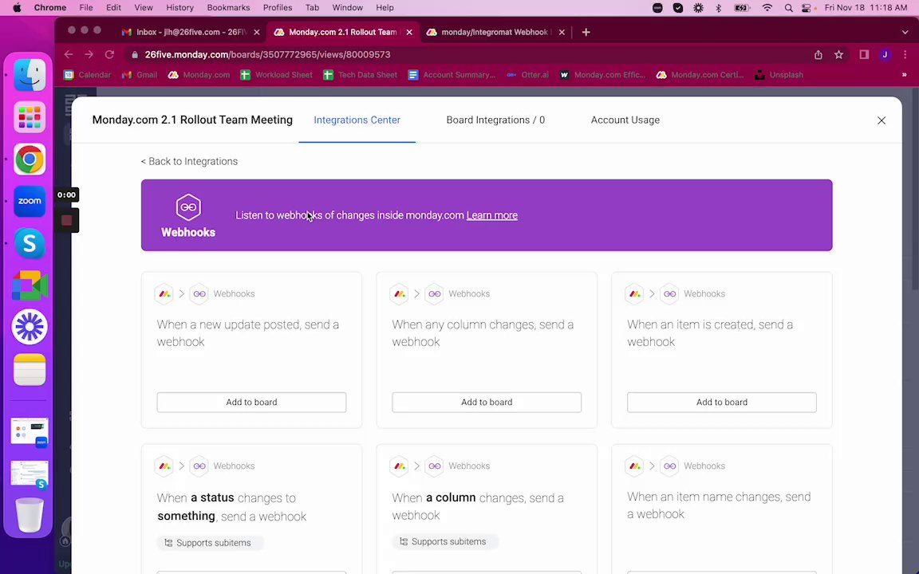Switch to the Integrations Center tab

tap(357, 120)
